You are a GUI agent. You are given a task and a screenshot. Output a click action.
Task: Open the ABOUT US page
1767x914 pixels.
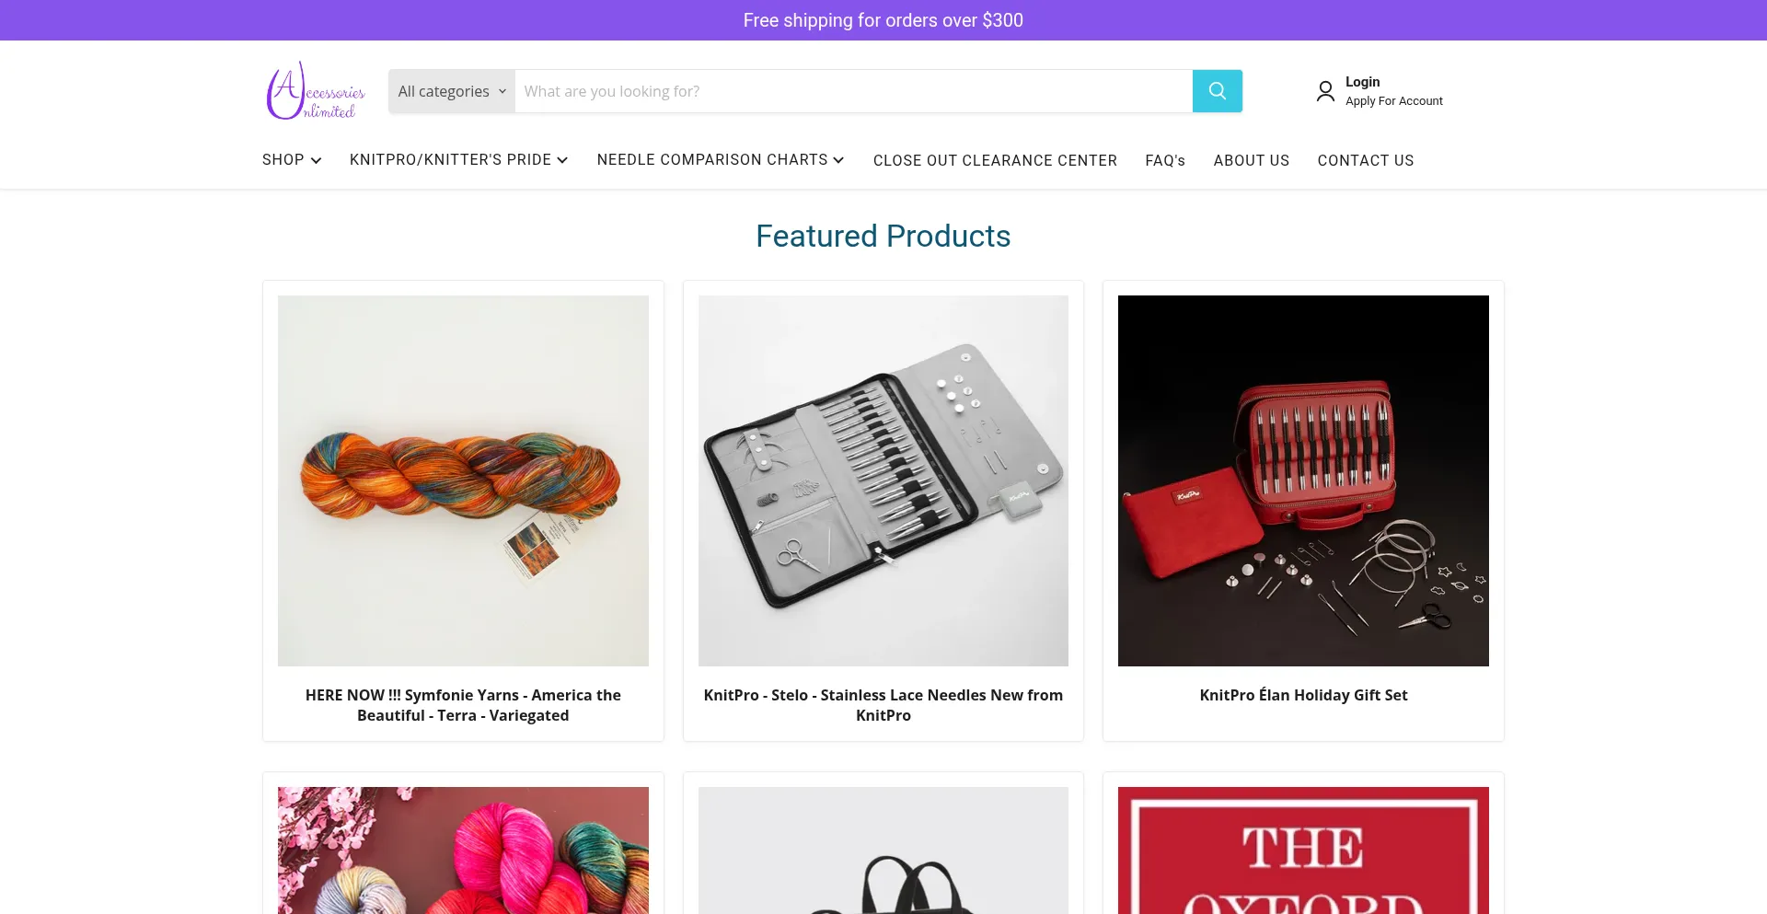tap(1251, 160)
